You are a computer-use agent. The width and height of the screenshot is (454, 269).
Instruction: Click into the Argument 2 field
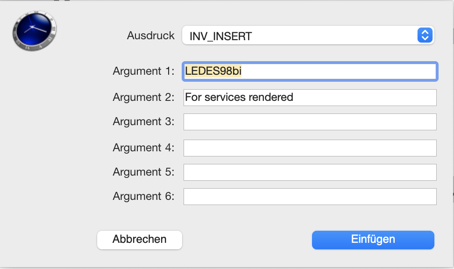coord(310,98)
